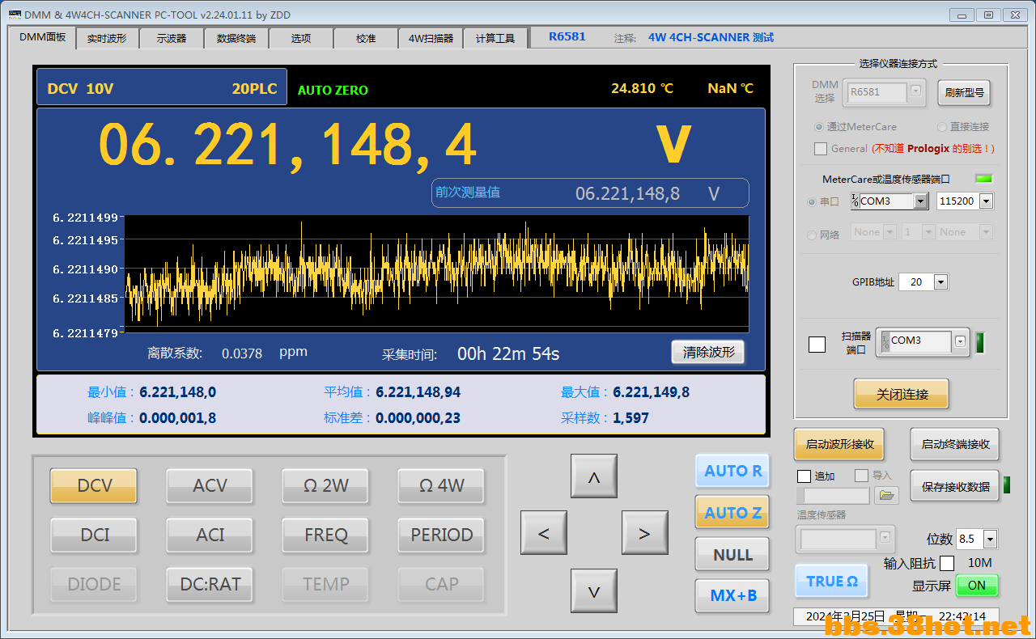This screenshot has width=1036, height=639.
Task: Switch to the 示波器 tab
Action: coord(172,38)
